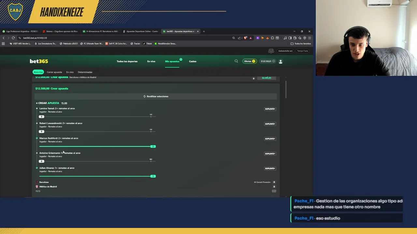Open the browser apps grid icon in bookmarks bar
Viewport: 417px width, 234px height.
tap(3, 44)
